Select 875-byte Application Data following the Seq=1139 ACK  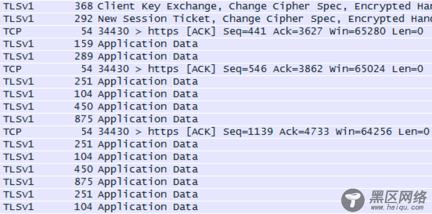coord(216,182)
